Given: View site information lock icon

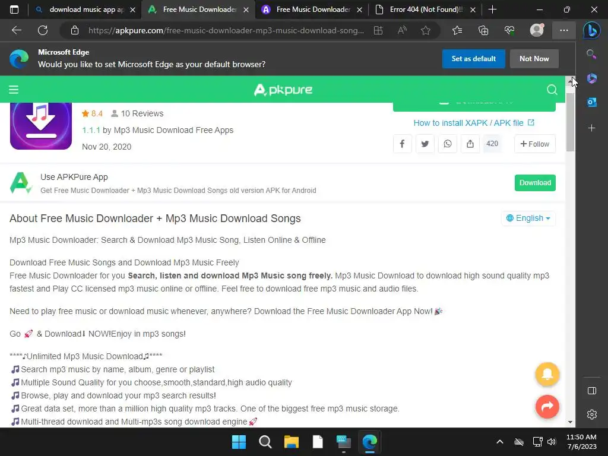Looking at the screenshot, I should point(75,30).
